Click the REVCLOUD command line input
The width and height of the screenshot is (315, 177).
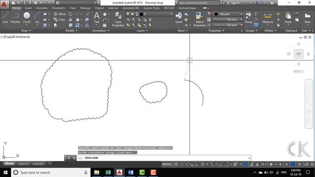pyautogui.click(x=164, y=158)
